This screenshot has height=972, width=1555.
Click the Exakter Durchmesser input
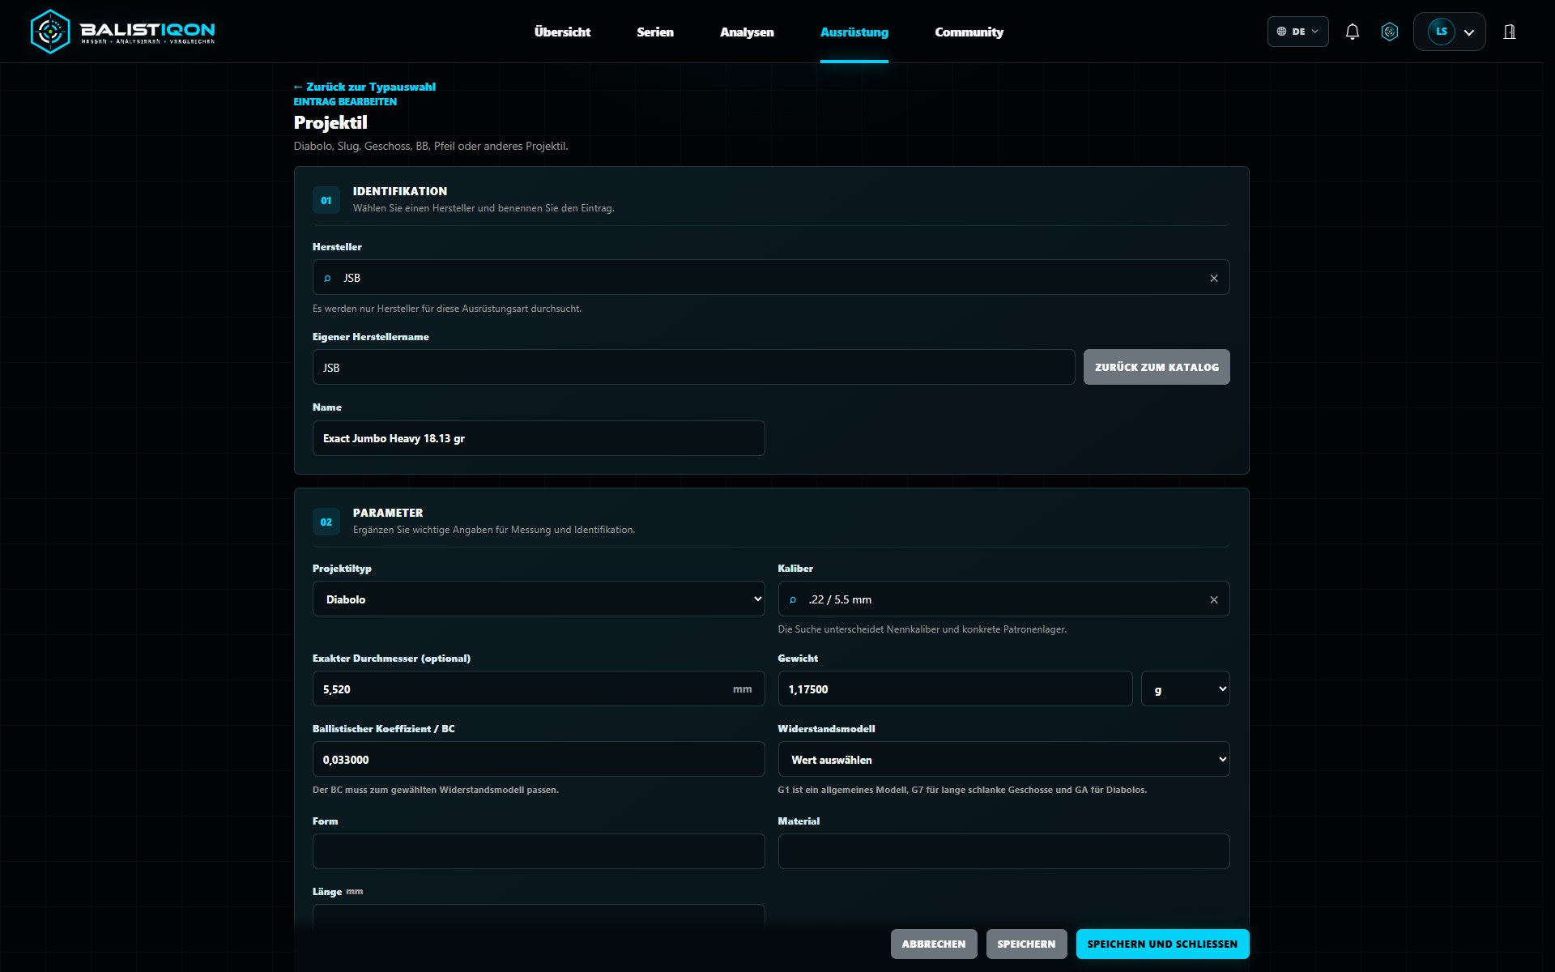[x=539, y=688]
